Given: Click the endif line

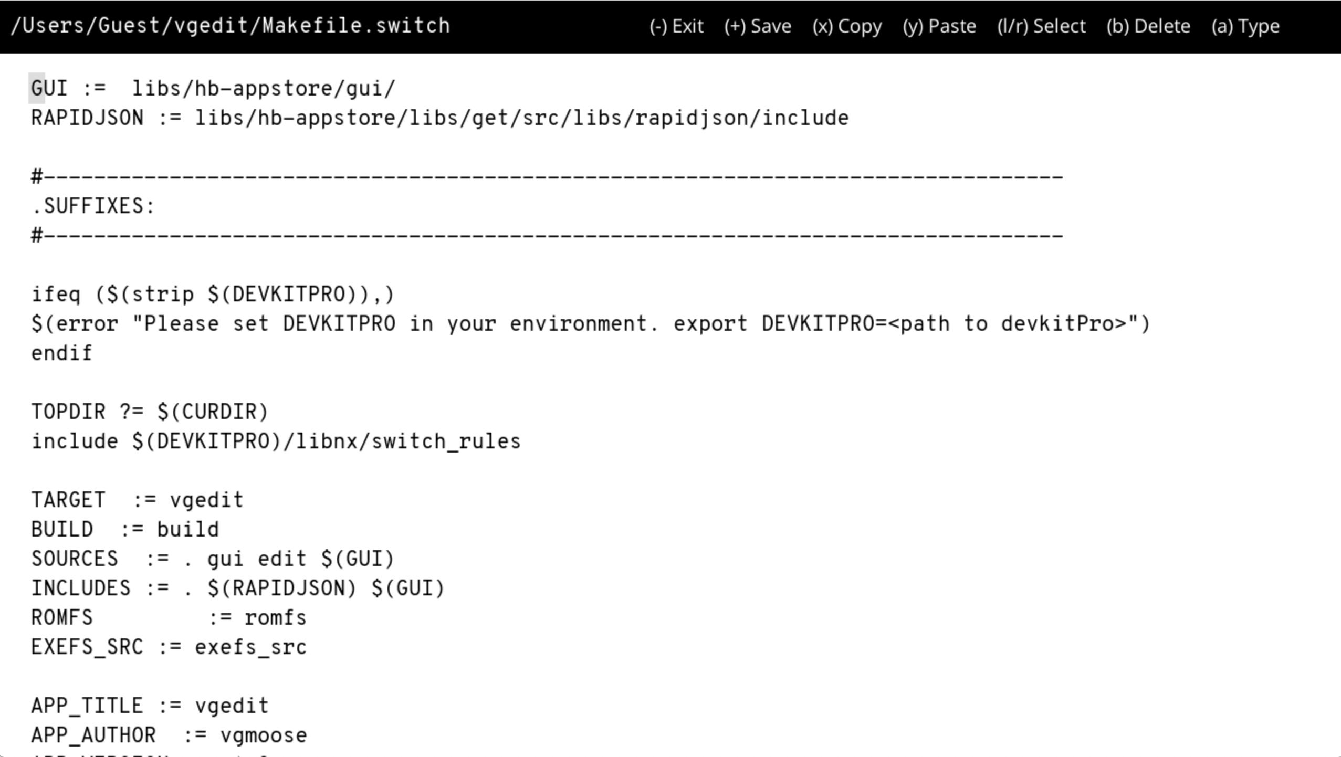Looking at the screenshot, I should click(62, 353).
